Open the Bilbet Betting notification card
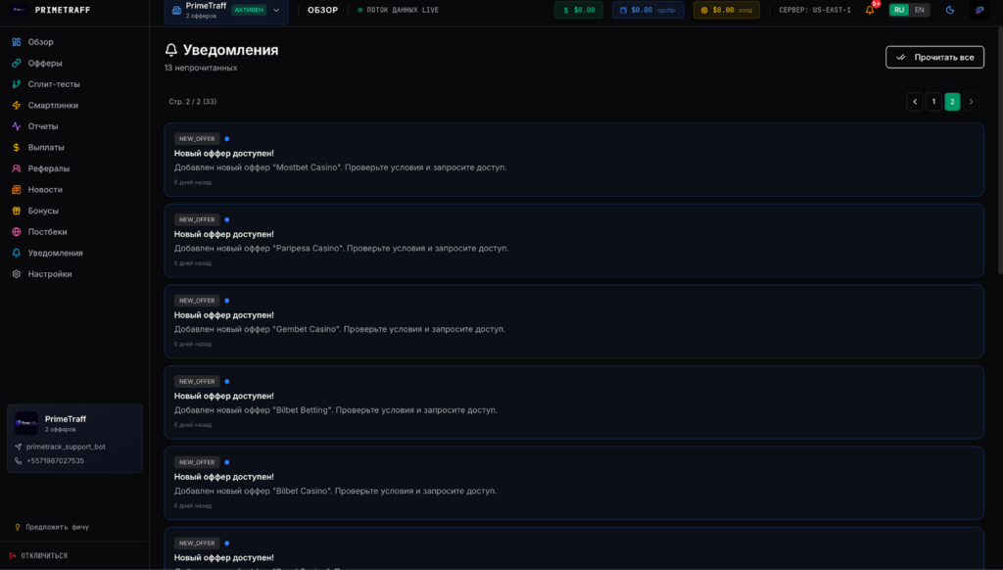This screenshot has width=1003, height=570. [574, 403]
